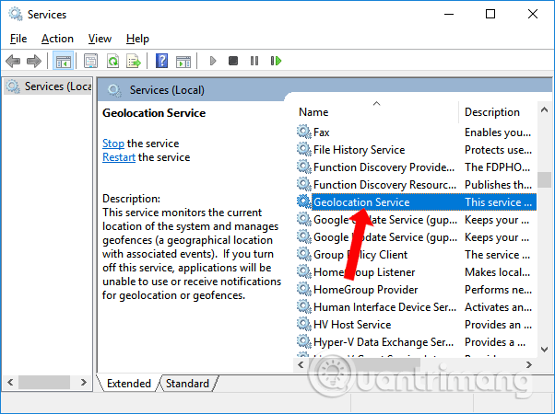
Task: Toggle Show/Hide Console Tree toolbar icon
Action: coord(63,61)
